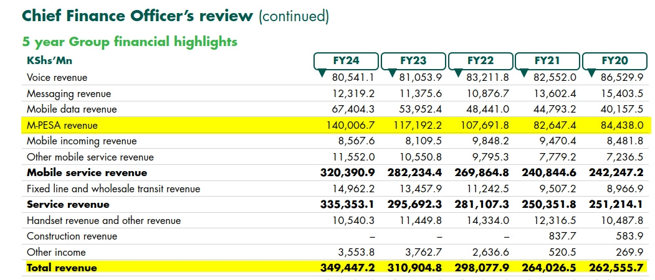The width and height of the screenshot is (655, 280).
Task: Click FY23 total revenue 310,904.8
Action: click(415, 268)
